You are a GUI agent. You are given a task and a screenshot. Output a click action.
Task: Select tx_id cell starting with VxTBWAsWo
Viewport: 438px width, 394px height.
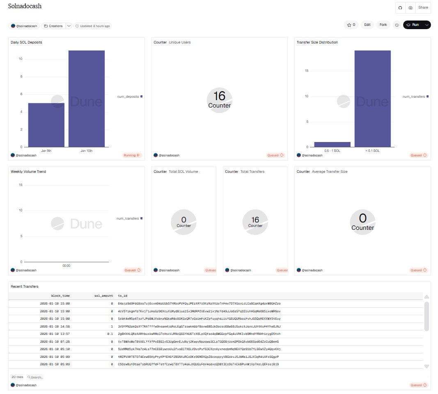tap(198, 341)
